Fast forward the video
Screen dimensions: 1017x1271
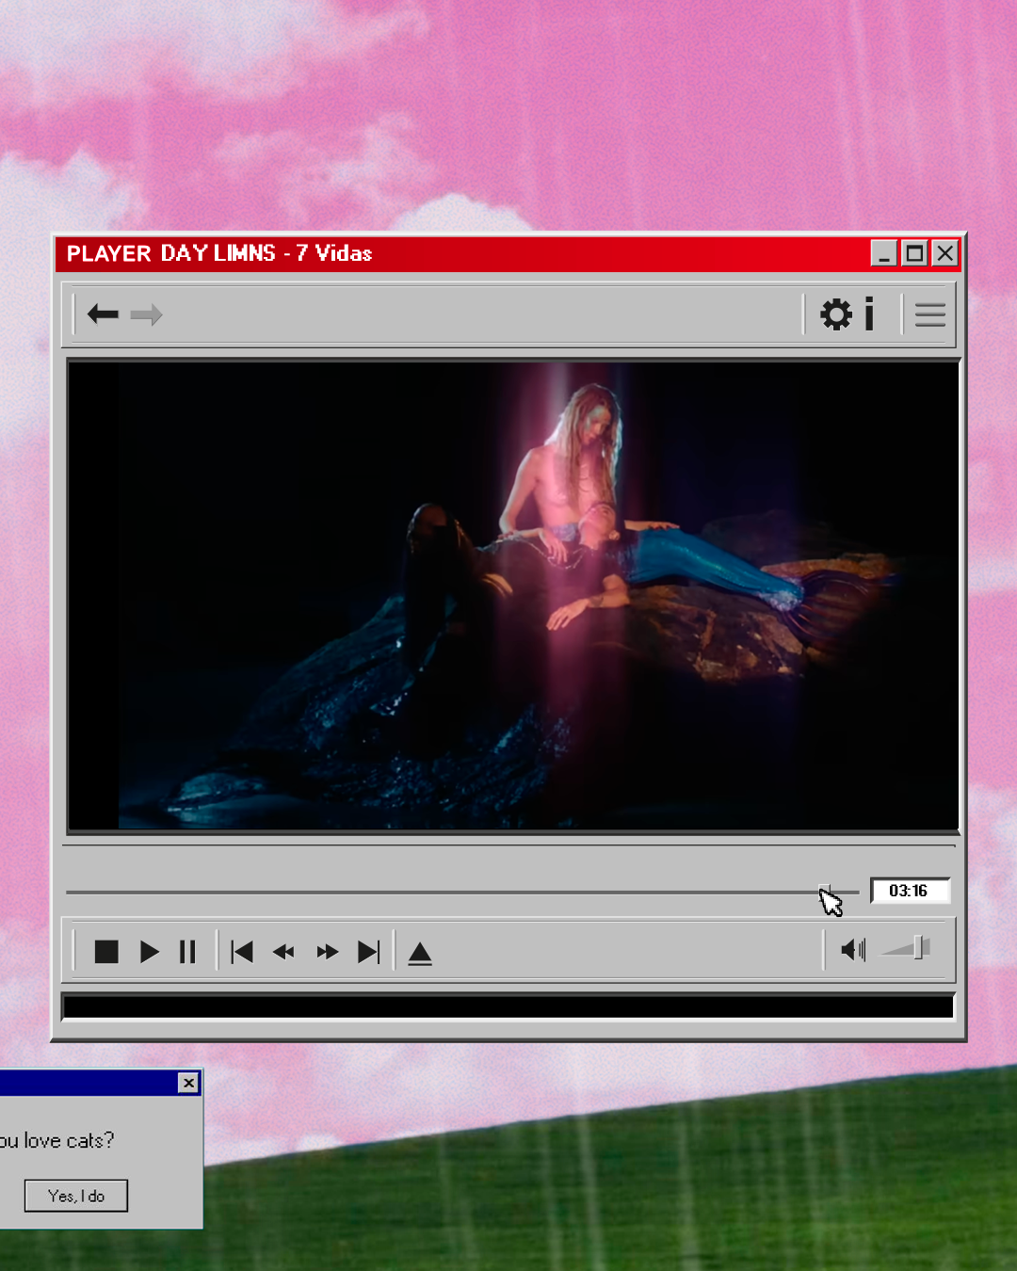coord(327,952)
